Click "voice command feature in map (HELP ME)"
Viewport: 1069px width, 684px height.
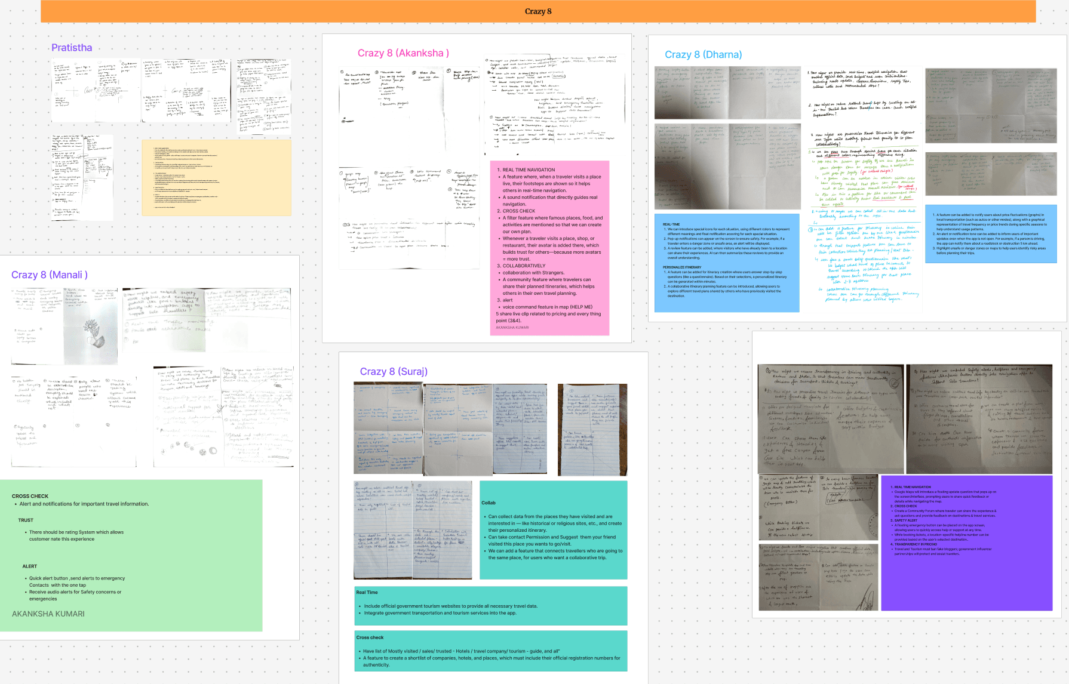(x=548, y=307)
